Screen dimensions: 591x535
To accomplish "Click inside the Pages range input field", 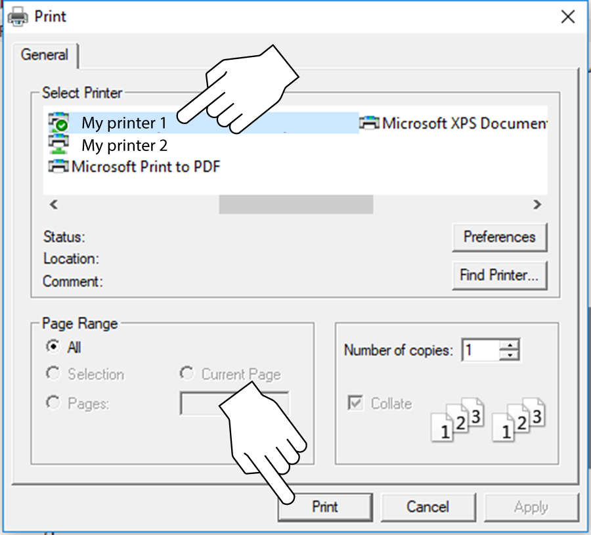I will click(x=233, y=402).
